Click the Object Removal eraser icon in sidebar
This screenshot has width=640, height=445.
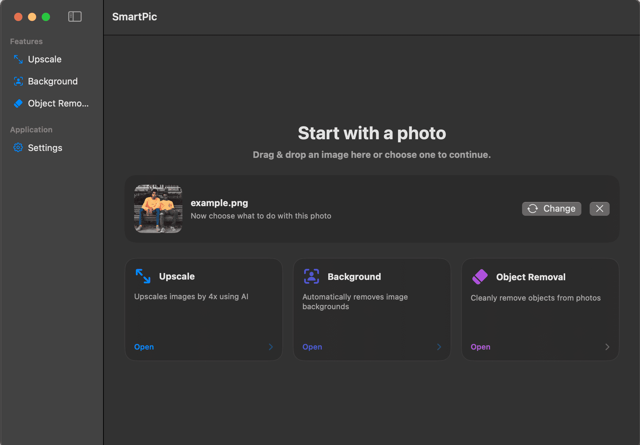[18, 103]
